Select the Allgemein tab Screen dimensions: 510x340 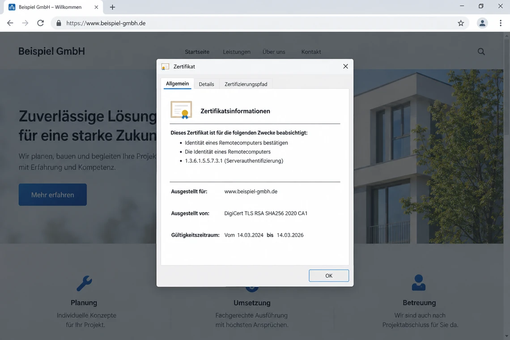pyautogui.click(x=177, y=84)
